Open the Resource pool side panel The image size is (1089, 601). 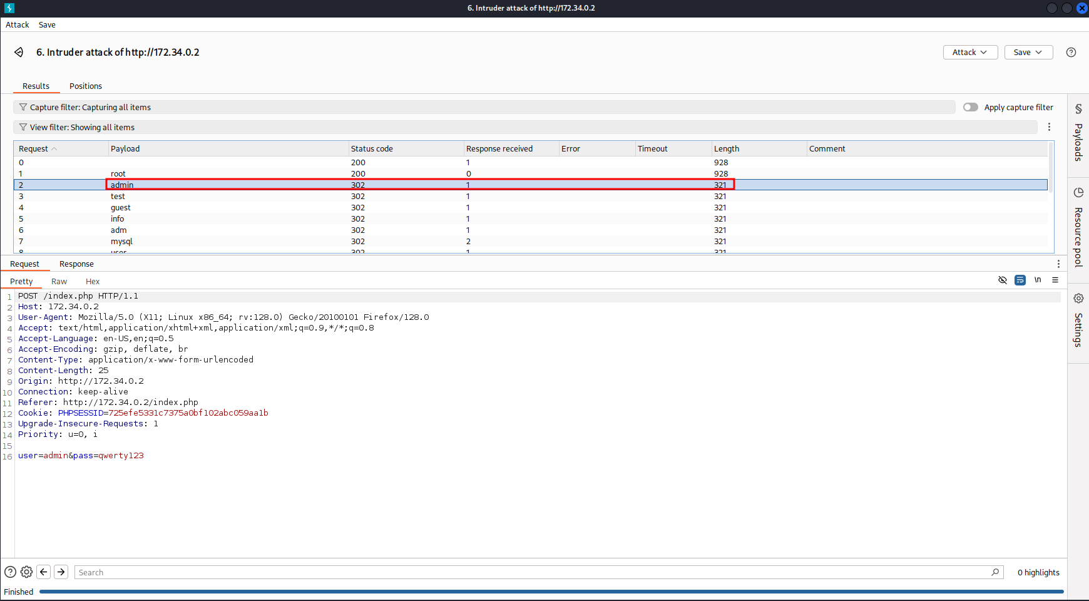[1078, 227]
